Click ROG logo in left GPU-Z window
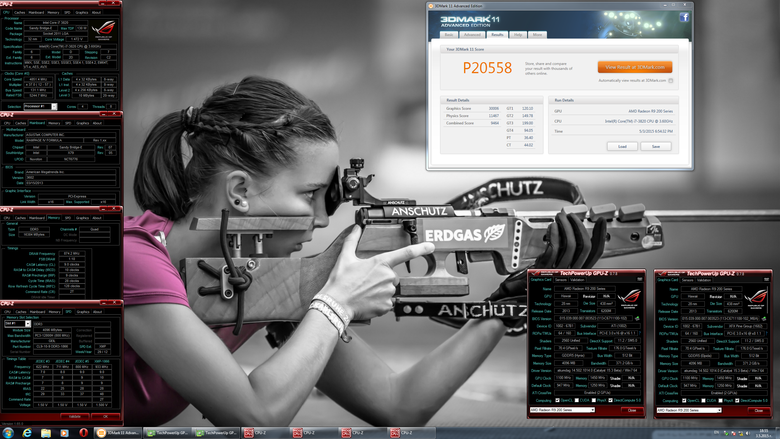 pyautogui.click(x=629, y=299)
